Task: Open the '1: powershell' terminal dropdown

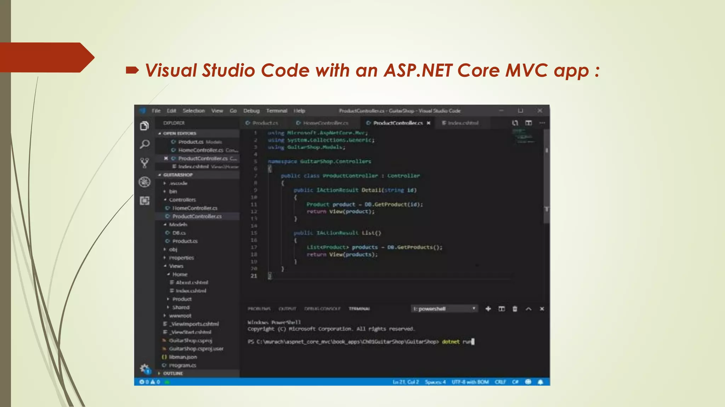Action: point(444,308)
